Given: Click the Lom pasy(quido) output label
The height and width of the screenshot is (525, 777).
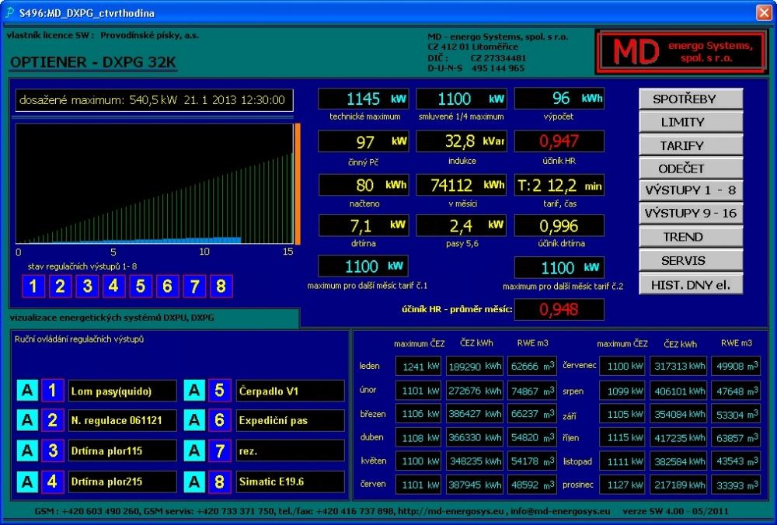Looking at the screenshot, I should [x=122, y=391].
